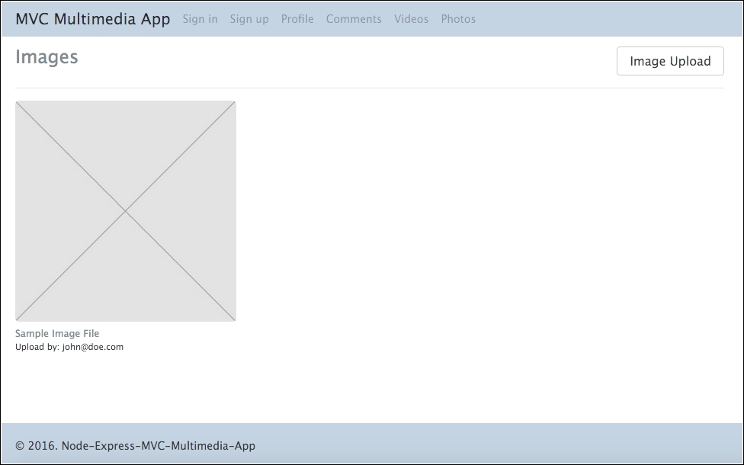Open the Profile nav link
744x465 pixels.
pyautogui.click(x=297, y=19)
